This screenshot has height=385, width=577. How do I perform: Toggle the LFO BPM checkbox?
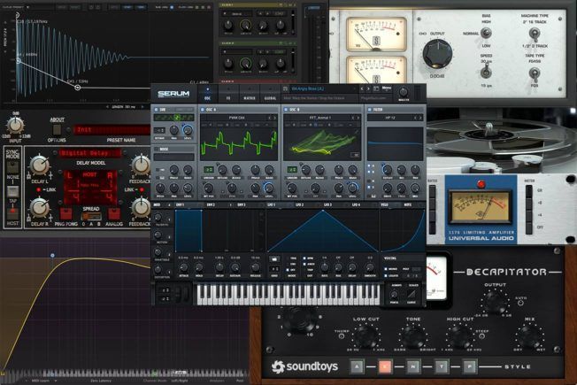(x=304, y=258)
